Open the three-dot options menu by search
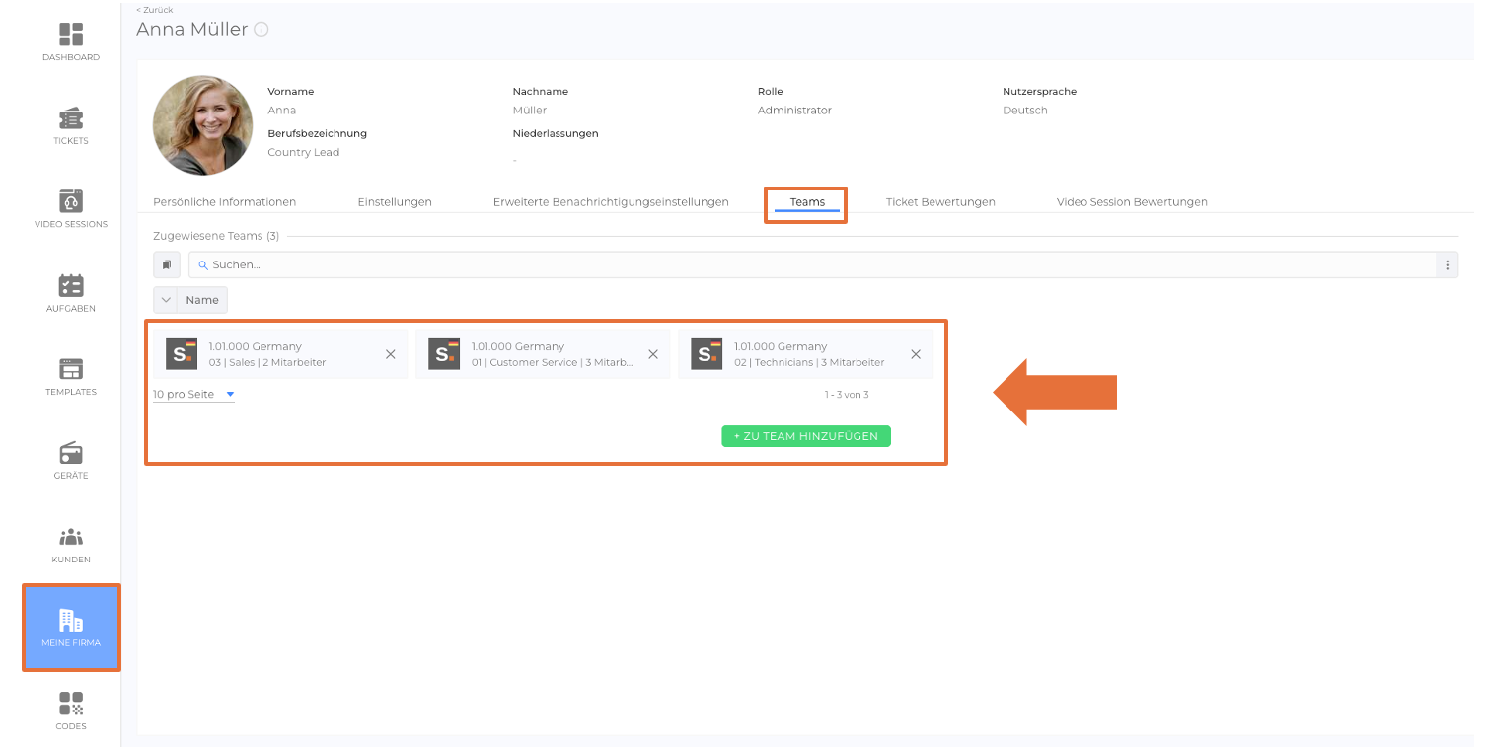 pos(1448,264)
